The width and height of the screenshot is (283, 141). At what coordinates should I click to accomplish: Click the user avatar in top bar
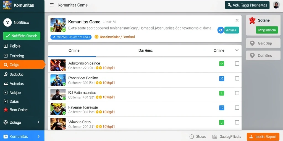click(276, 5)
